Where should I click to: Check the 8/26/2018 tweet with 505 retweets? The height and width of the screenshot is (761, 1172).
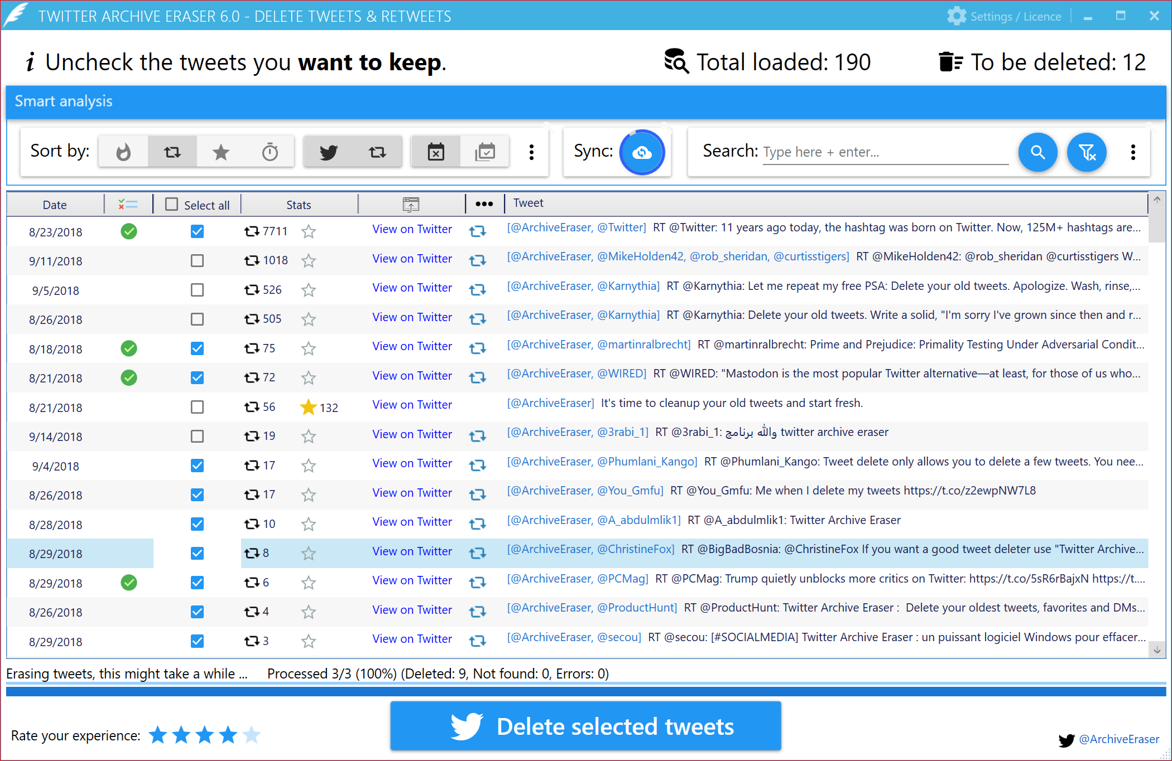(197, 319)
